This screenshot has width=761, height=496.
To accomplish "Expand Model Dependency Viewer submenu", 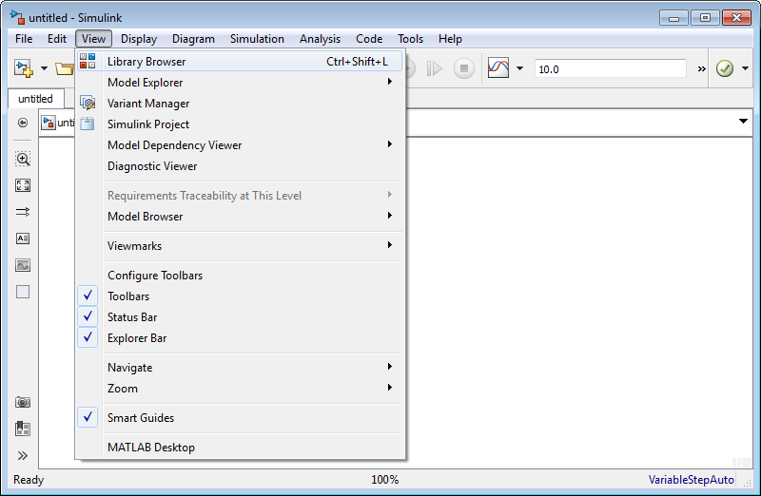I will coord(240,145).
